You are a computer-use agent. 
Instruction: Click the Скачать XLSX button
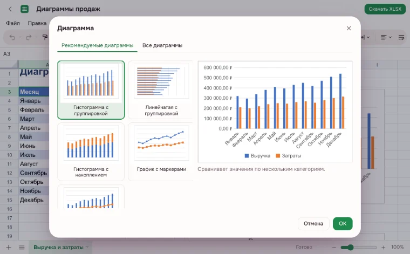click(x=385, y=9)
